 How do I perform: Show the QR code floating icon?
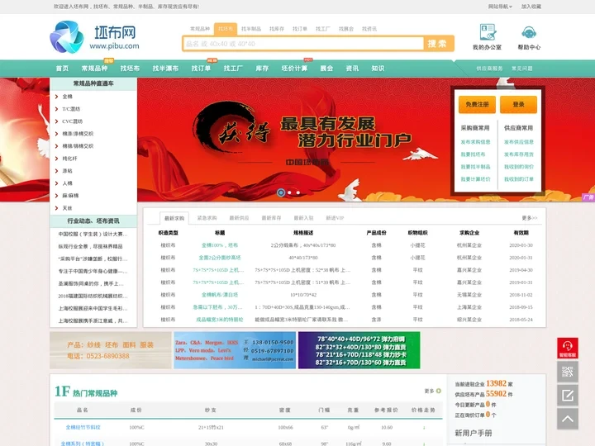567,372
